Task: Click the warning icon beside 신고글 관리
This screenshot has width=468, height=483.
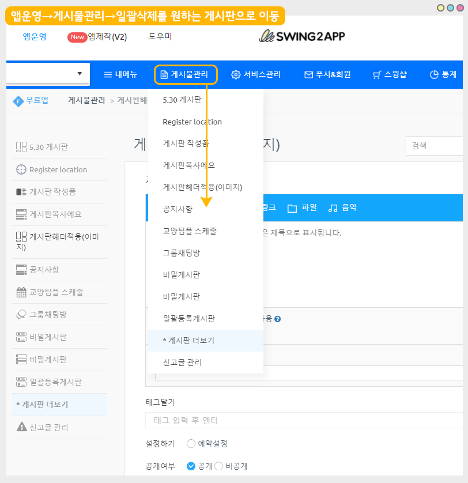Action: 21,427
